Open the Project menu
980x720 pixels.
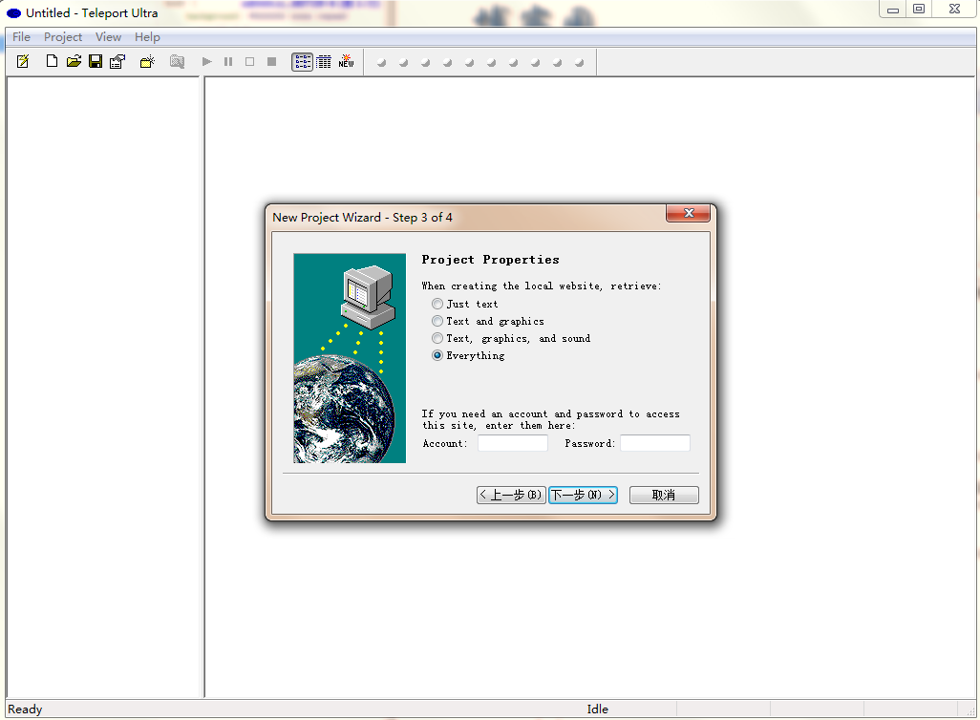[x=63, y=37]
